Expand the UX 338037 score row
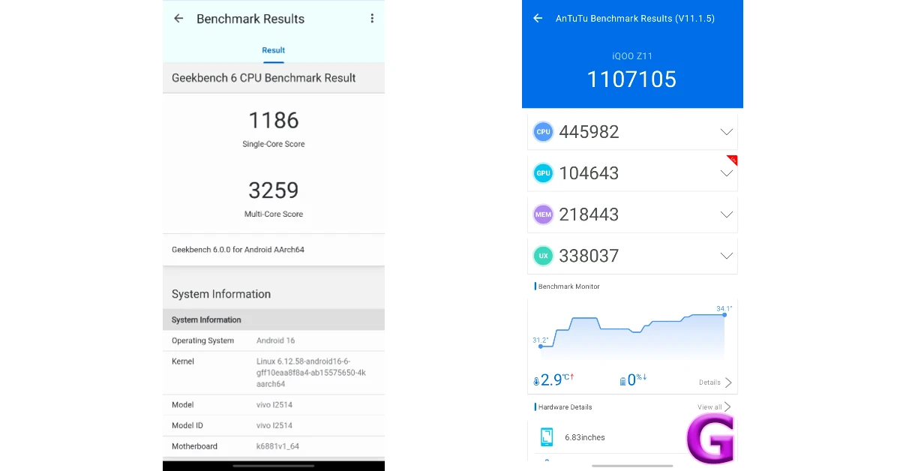The image size is (900, 471). [726, 256]
